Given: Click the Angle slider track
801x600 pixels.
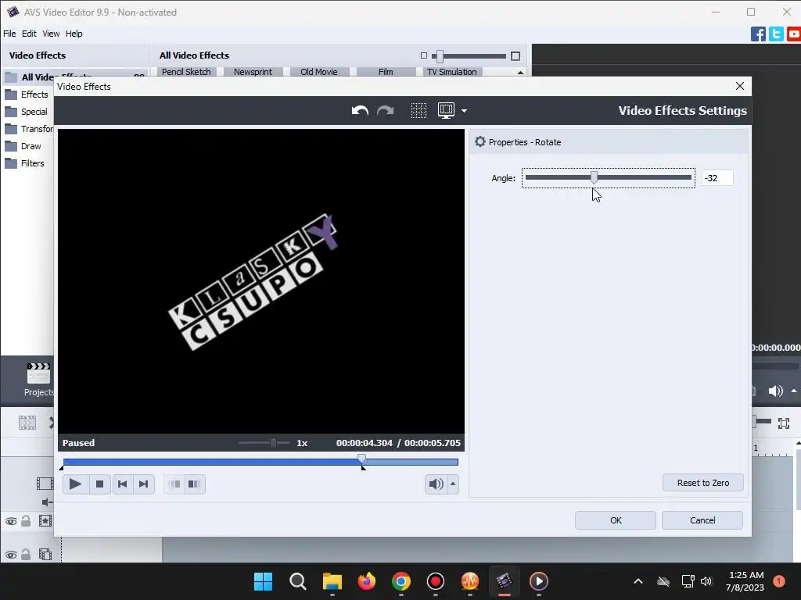Looking at the screenshot, I should click(608, 177).
